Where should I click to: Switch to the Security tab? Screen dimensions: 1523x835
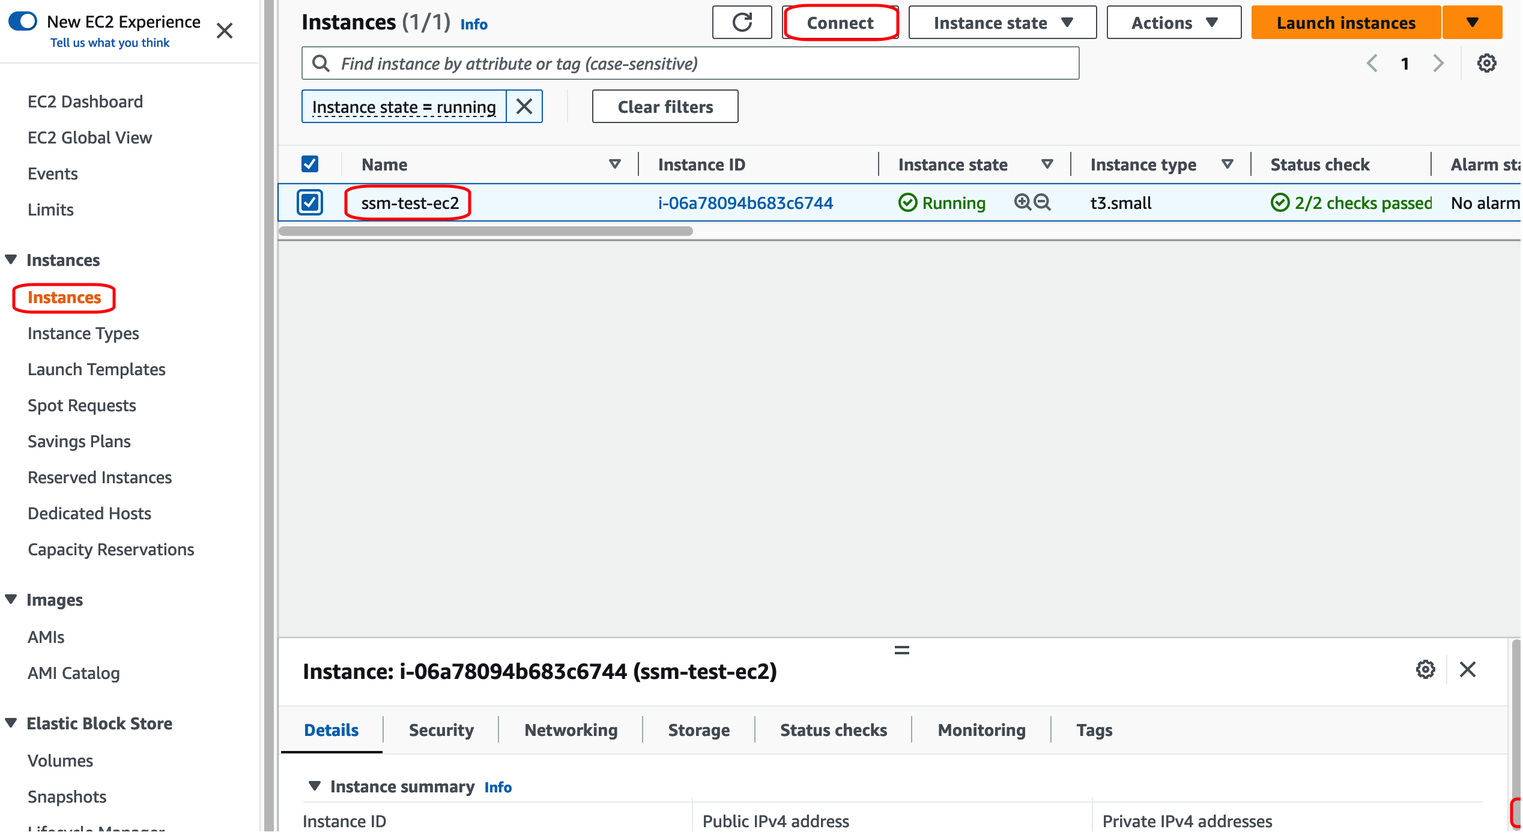click(441, 730)
